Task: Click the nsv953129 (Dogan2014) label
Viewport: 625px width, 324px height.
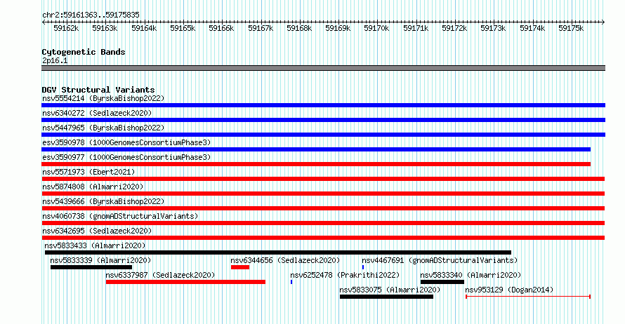Action: pos(509,290)
